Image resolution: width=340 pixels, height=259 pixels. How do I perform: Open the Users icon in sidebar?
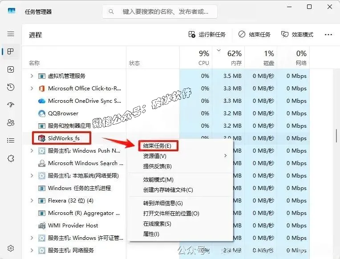point(11,122)
